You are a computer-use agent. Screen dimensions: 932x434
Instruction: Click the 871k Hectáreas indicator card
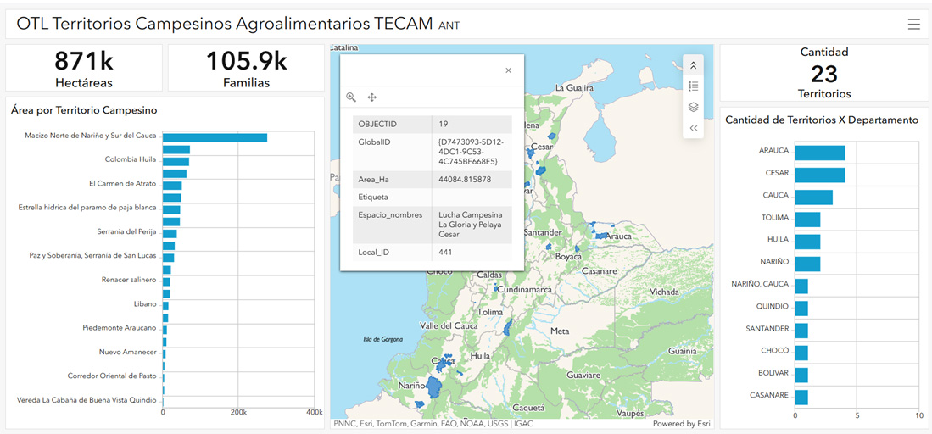[x=84, y=68]
